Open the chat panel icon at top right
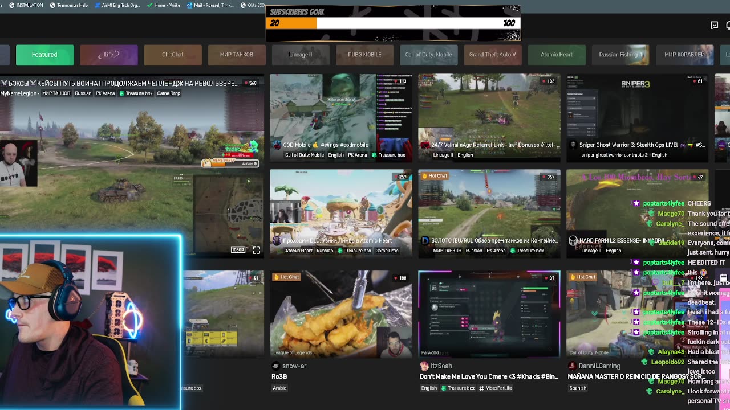Screen dimensions: 730x410 714,25
